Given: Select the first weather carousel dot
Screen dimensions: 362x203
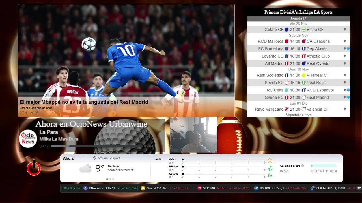Looking at the screenshot, I should [107, 179].
